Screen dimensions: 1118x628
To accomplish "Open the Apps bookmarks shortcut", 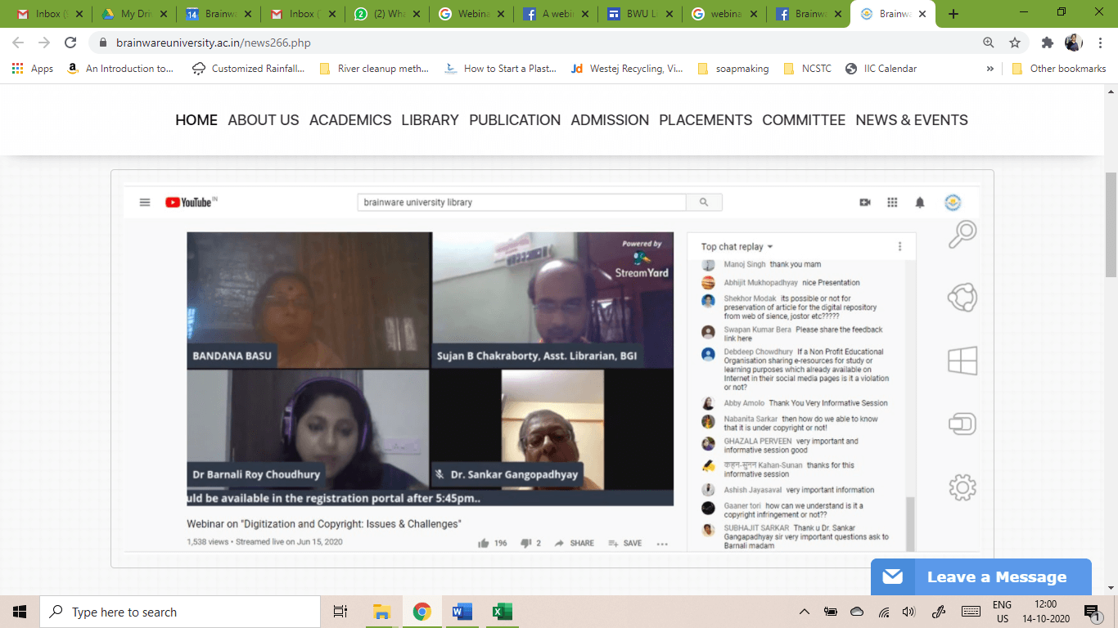I will [33, 69].
